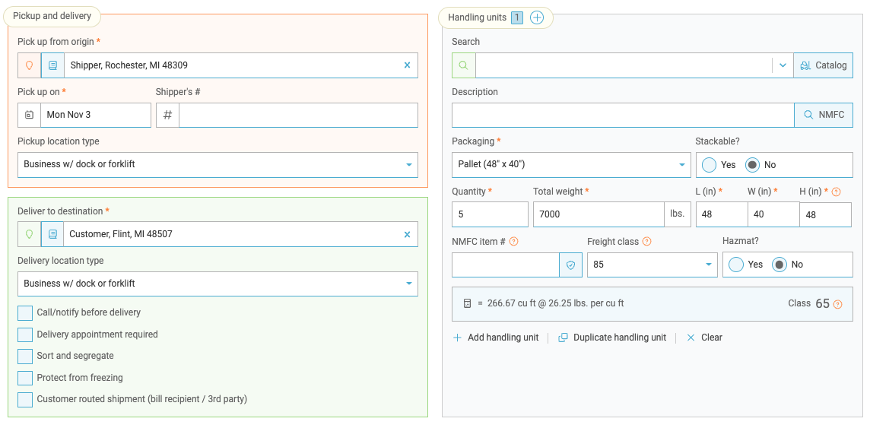Open Pickup location type dropdown
The height and width of the screenshot is (428, 870).
[x=217, y=165]
